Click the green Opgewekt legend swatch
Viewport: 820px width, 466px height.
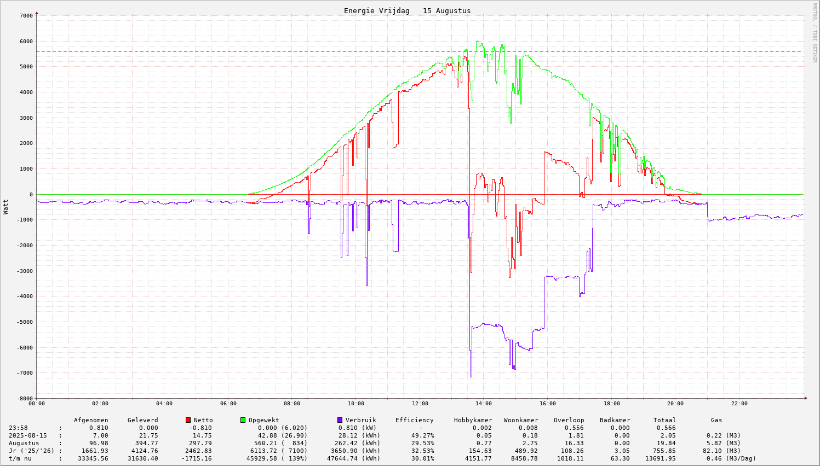point(243,420)
